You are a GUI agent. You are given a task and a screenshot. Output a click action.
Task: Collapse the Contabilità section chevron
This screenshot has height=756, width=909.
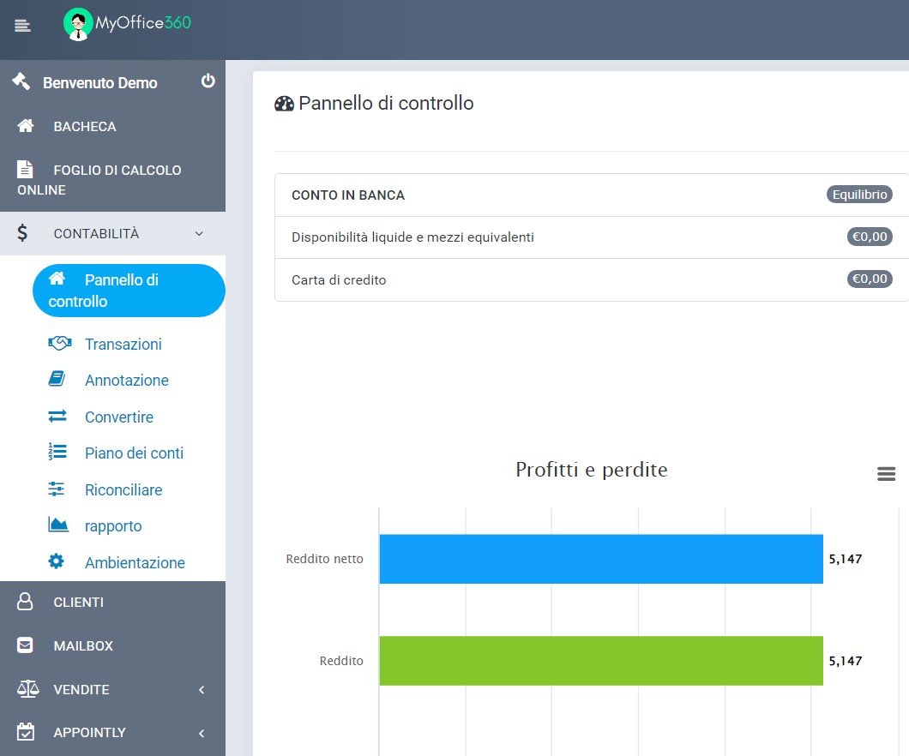pos(199,233)
